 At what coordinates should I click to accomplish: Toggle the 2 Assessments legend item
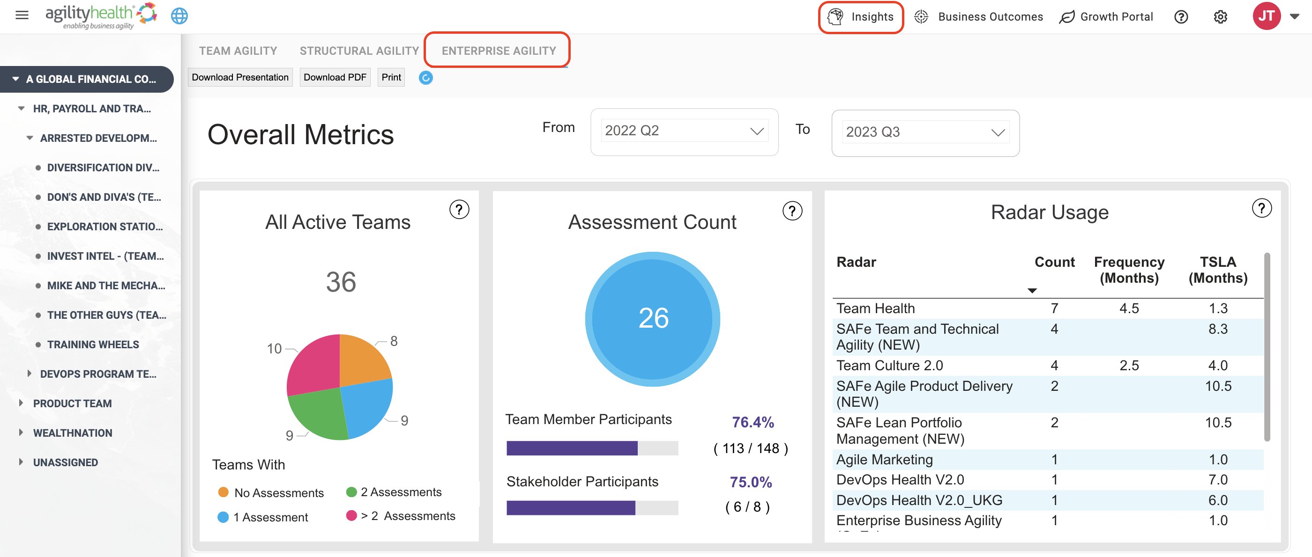click(394, 492)
